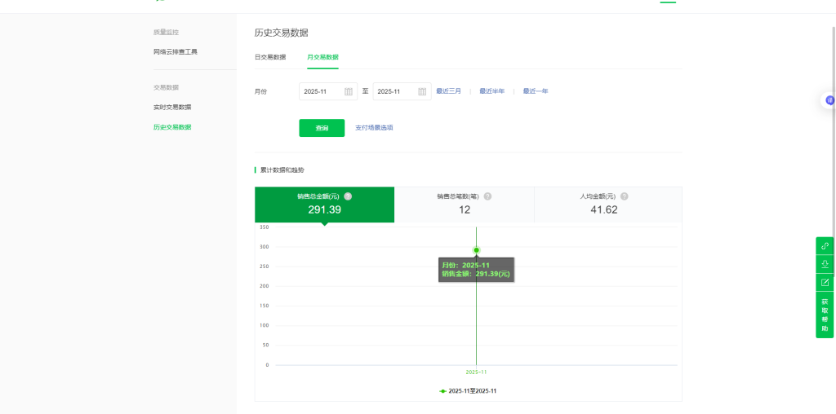Viewport: 836px width, 414px height.
Task: Click the 质量监控 sidebar heading
Action: pos(166,32)
